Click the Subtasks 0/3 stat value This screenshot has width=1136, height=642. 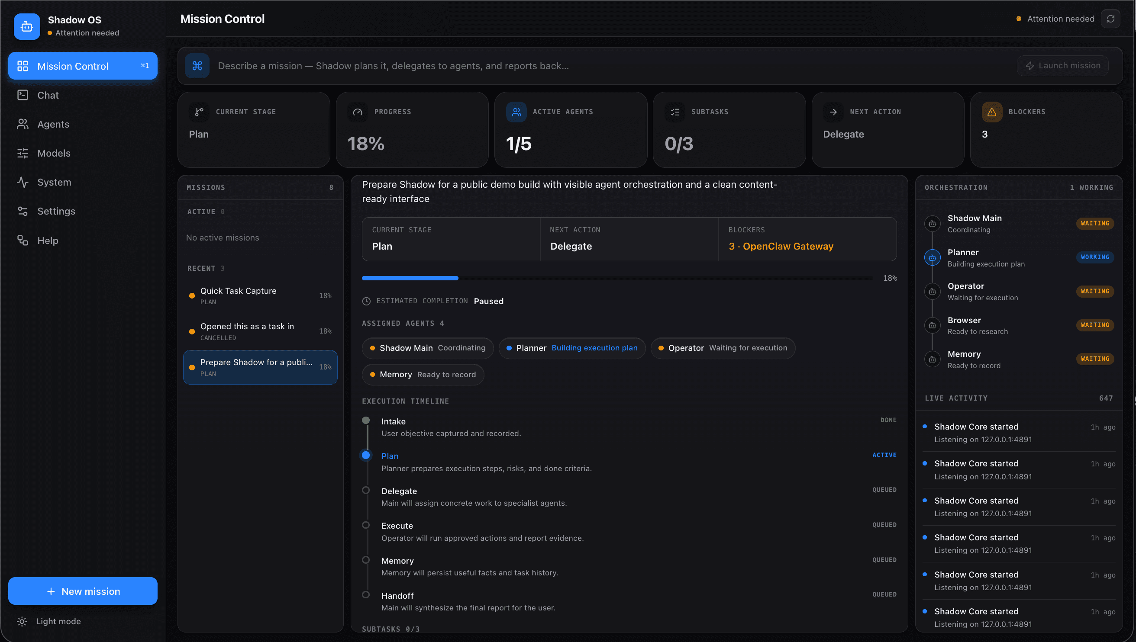(x=679, y=144)
